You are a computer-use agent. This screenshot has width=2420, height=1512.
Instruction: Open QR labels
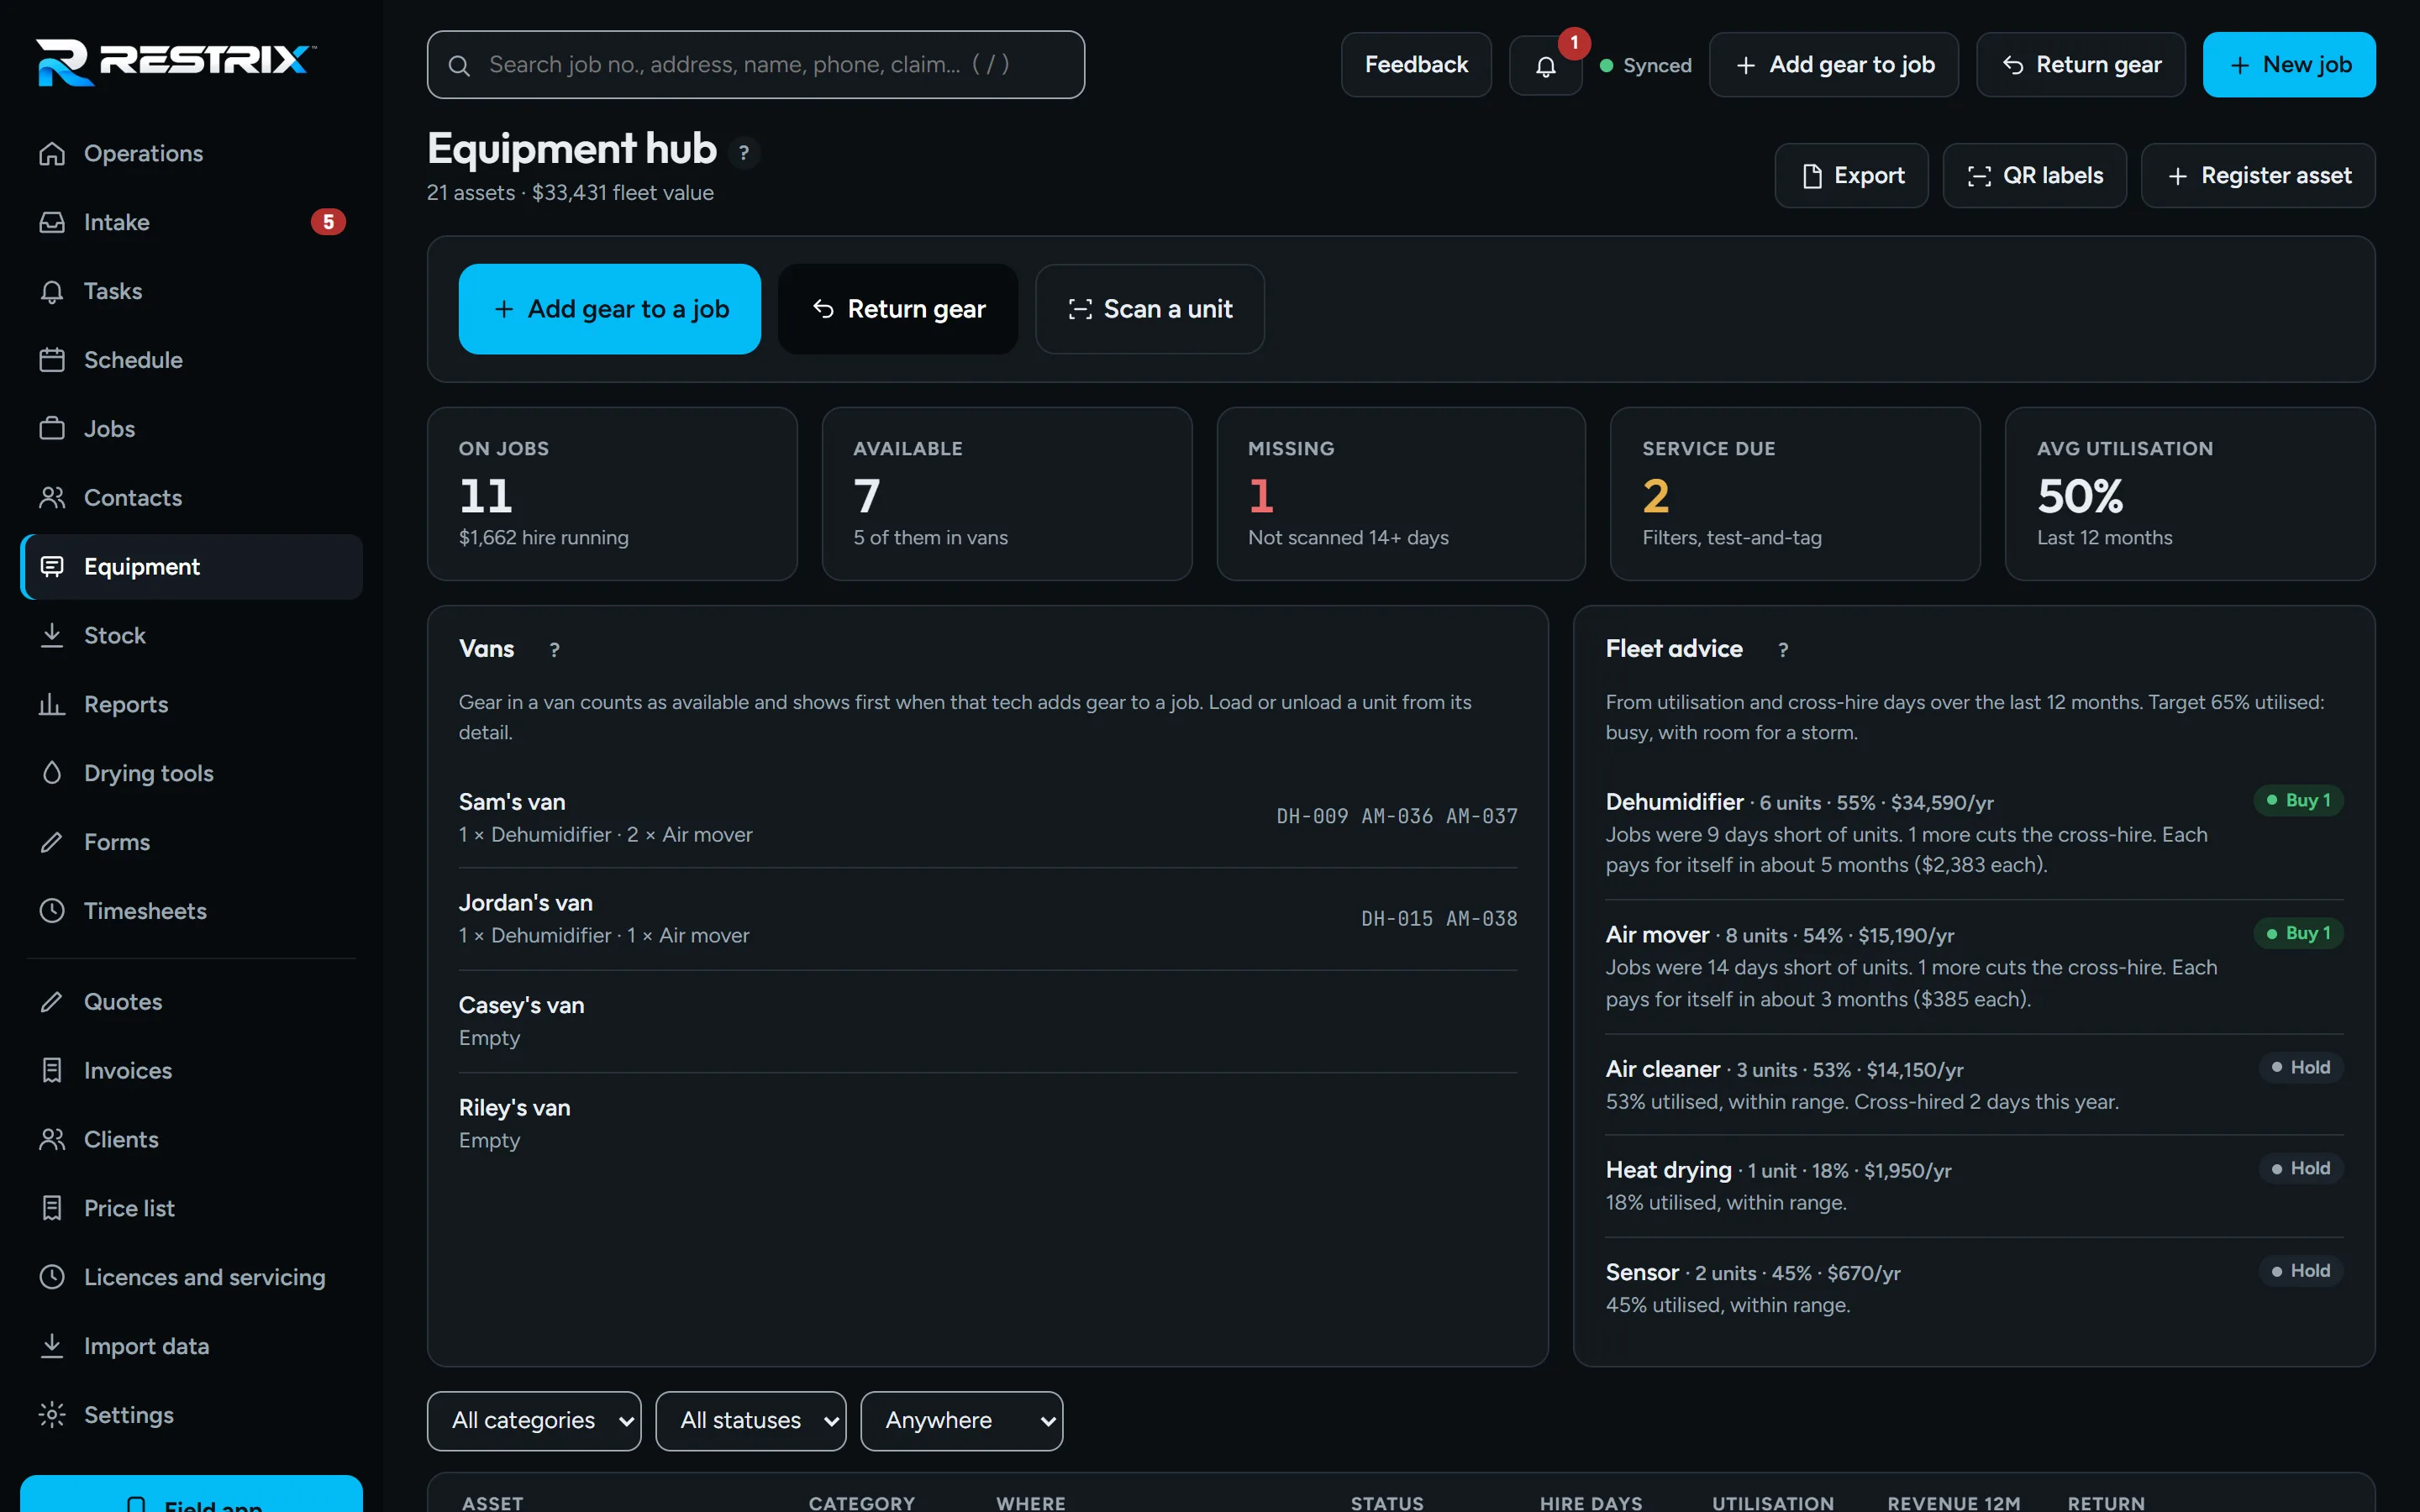[2034, 176]
